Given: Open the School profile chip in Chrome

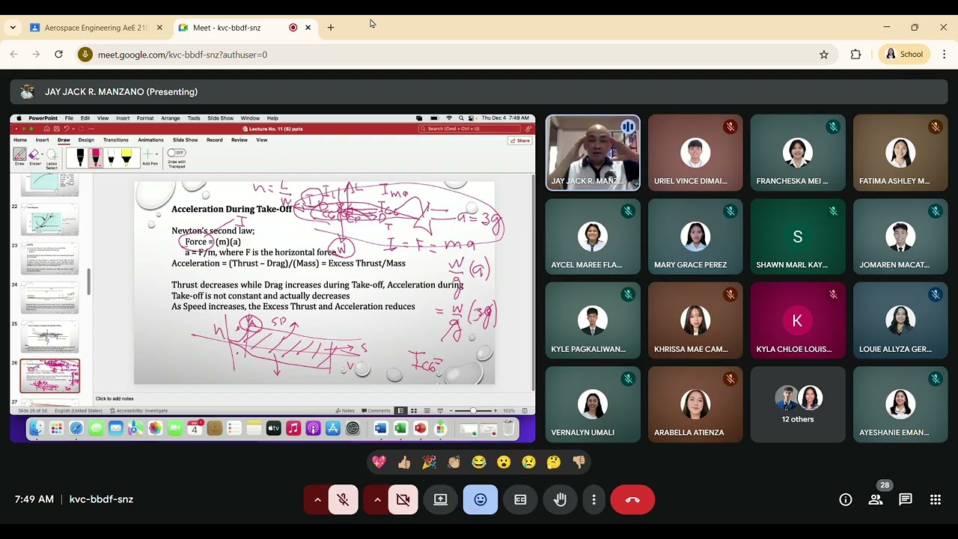Looking at the screenshot, I should [905, 54].
